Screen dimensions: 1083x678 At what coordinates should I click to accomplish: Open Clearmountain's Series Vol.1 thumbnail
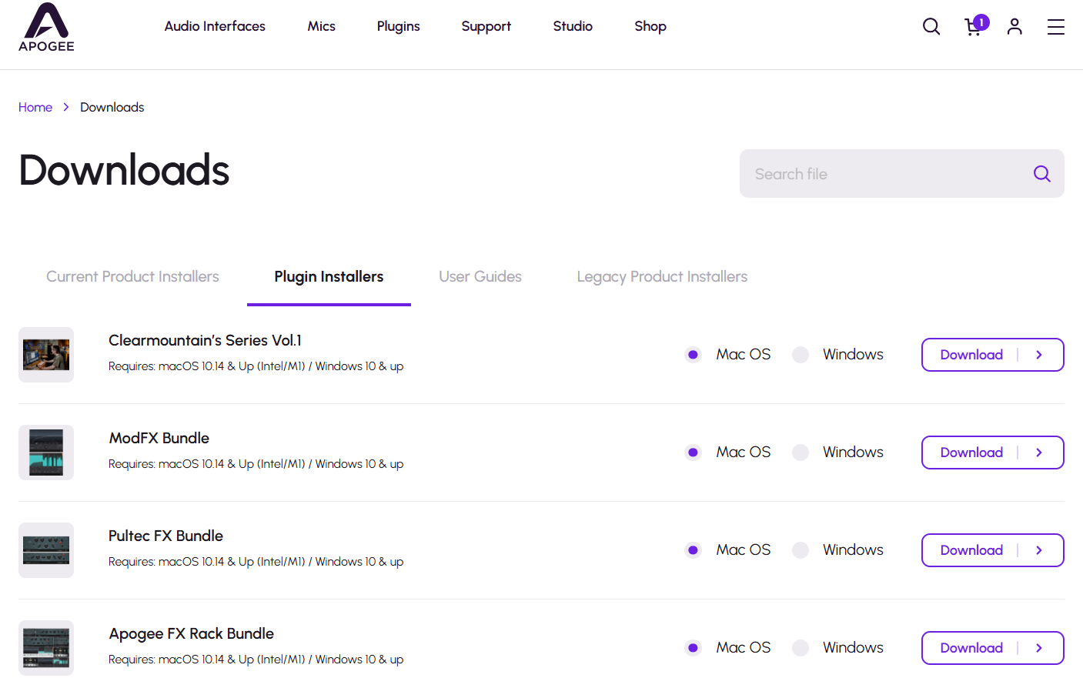click(x=46, y=355)
